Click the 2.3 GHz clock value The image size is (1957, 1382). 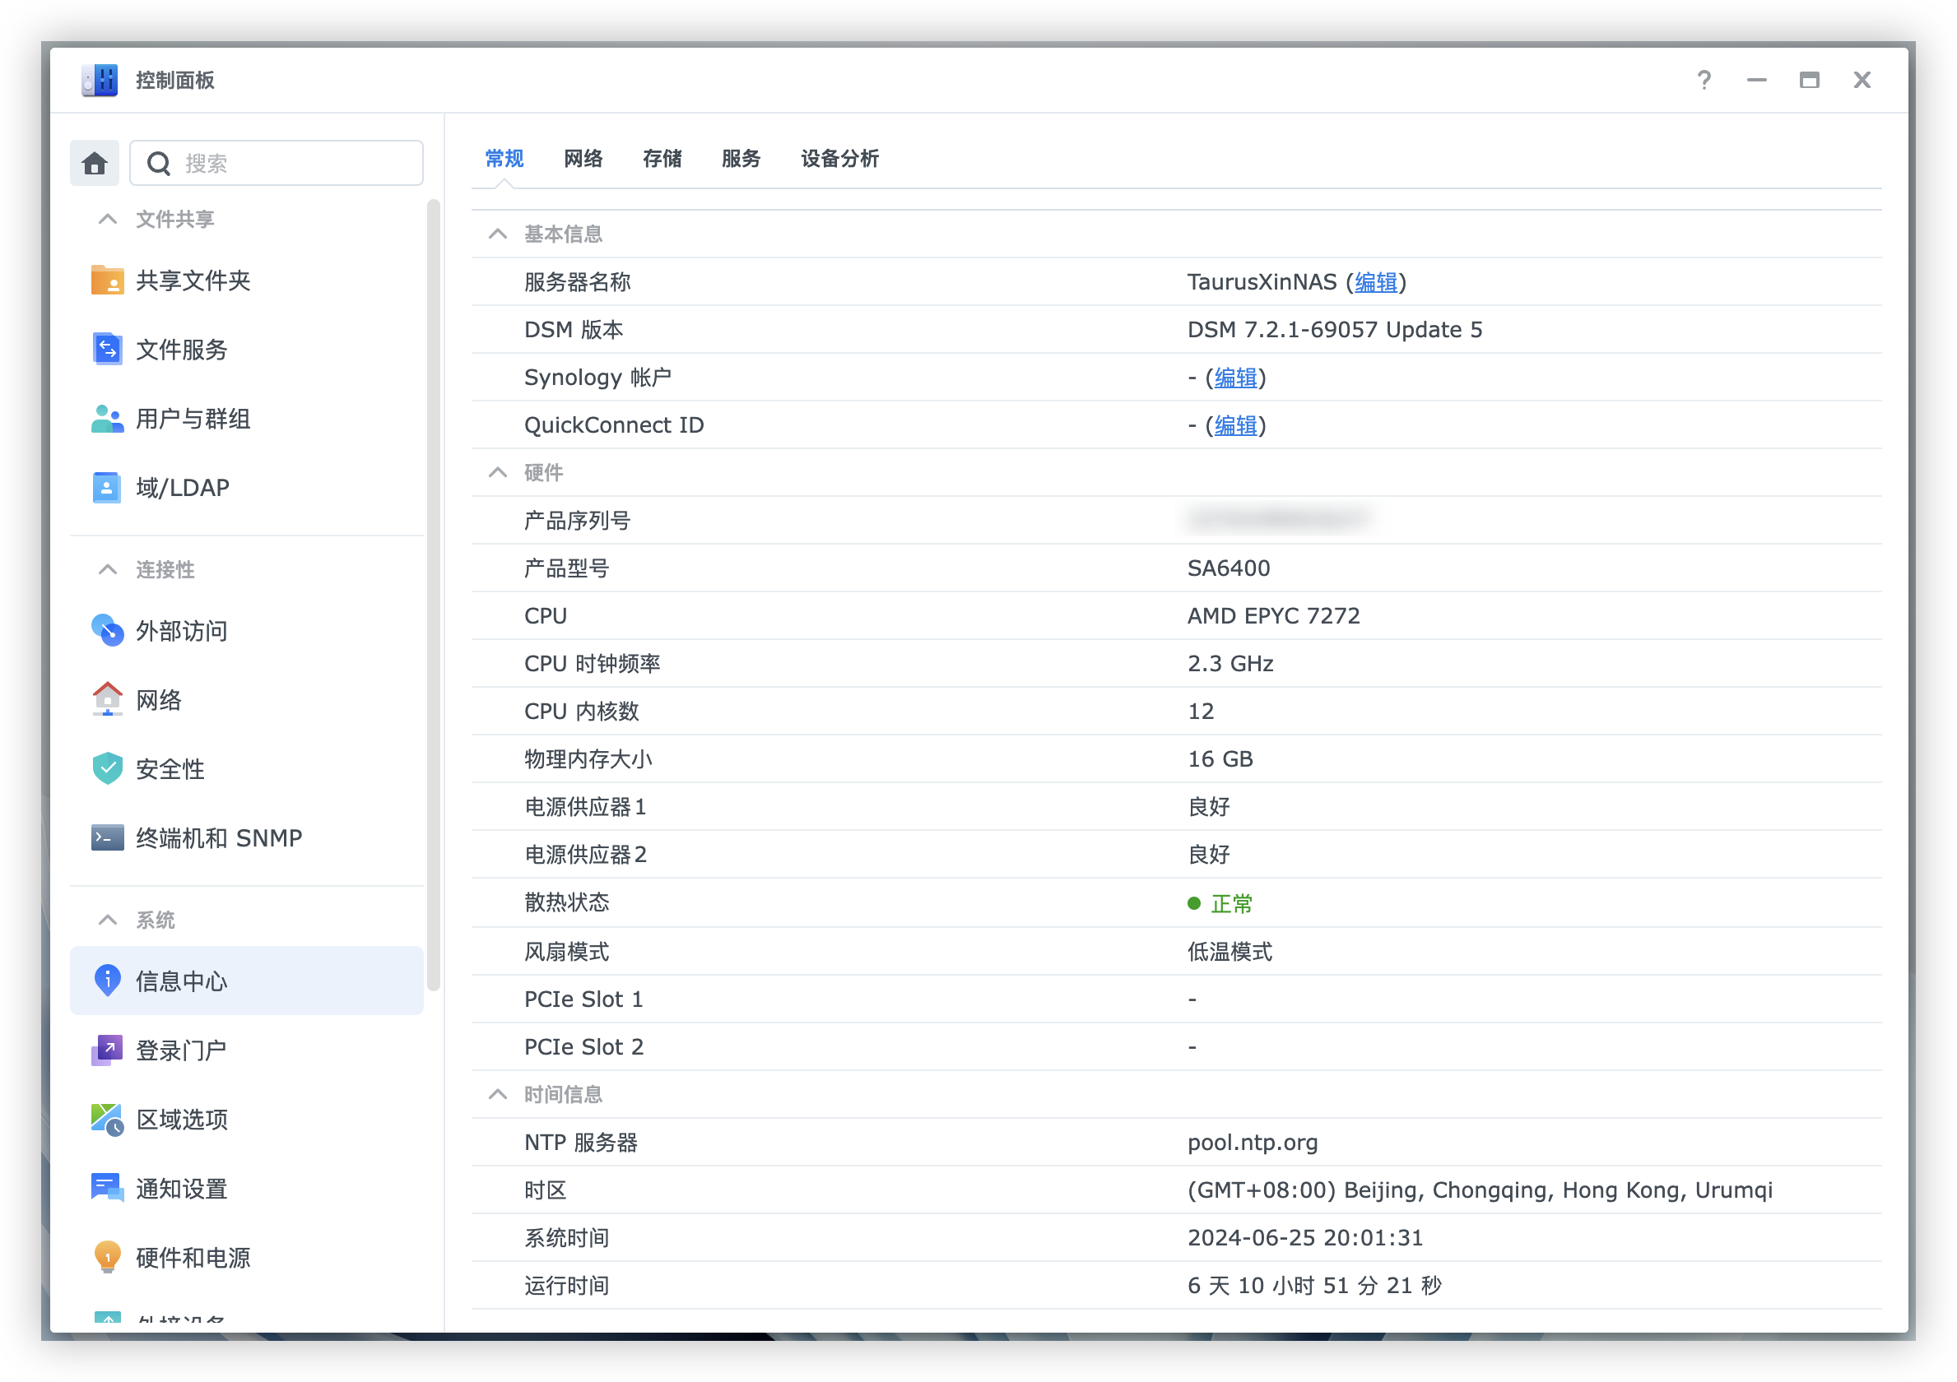click(1230, 664)
